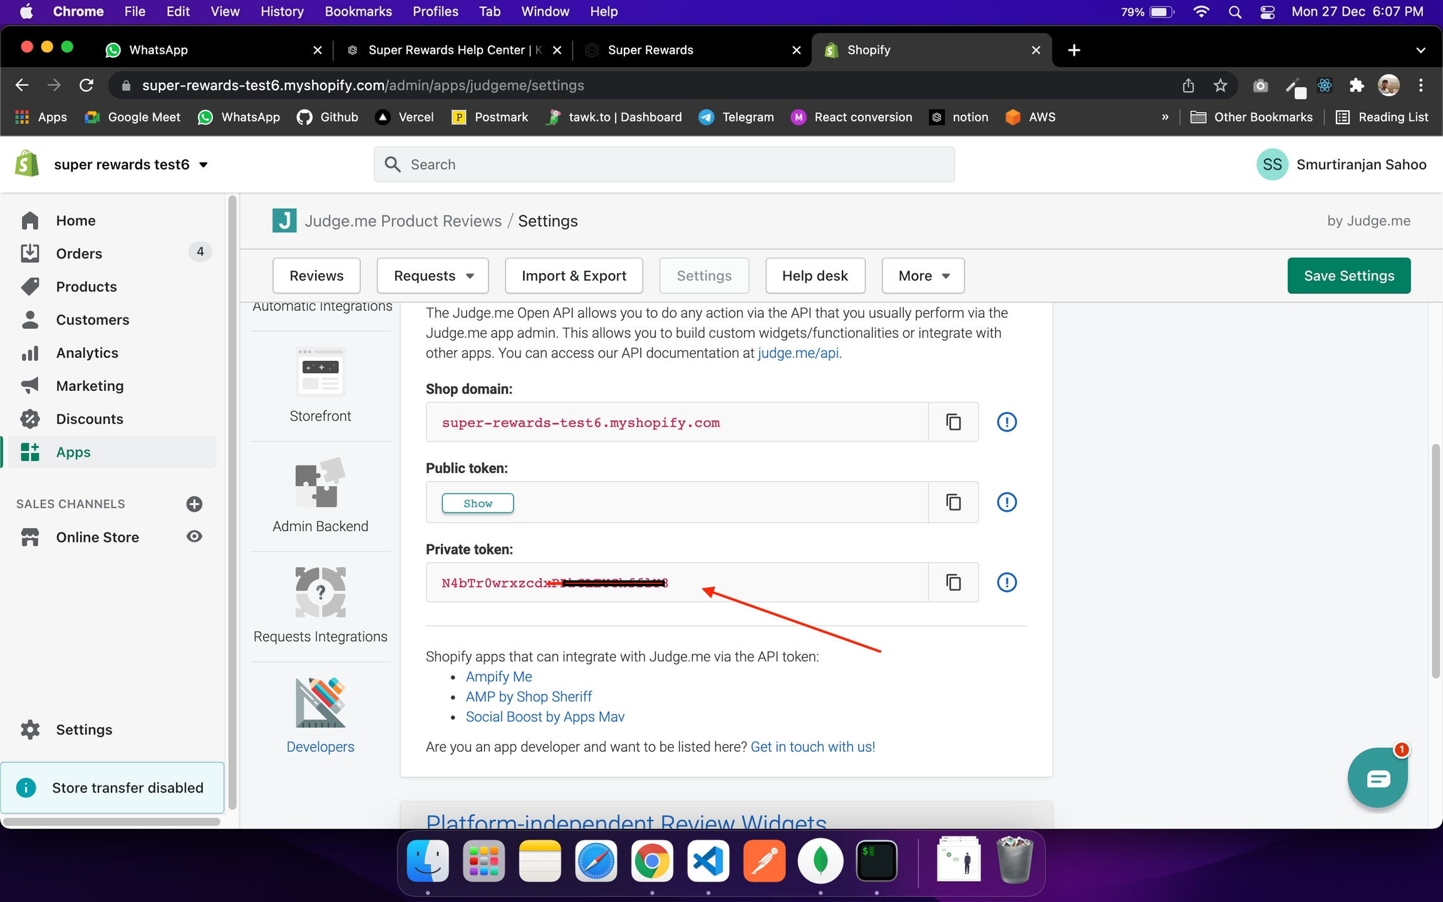Show the hidden Public token
Image resolution: width=1443 pixels, height=902 pixels.
[477, 504]
